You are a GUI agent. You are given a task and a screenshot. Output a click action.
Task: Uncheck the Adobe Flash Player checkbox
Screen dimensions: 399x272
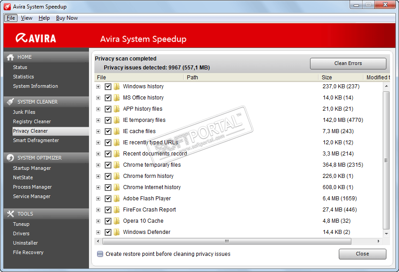coord(108,199)
